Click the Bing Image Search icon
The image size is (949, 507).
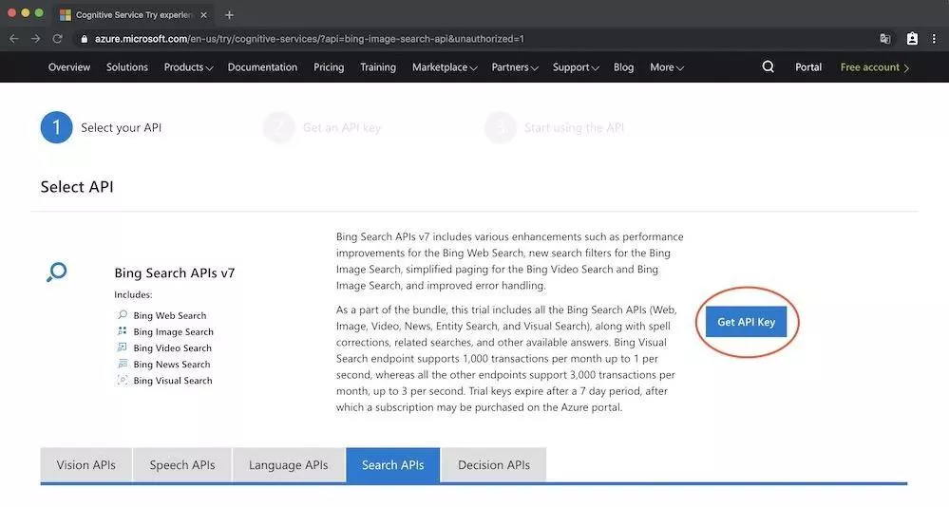click(123, 331)
